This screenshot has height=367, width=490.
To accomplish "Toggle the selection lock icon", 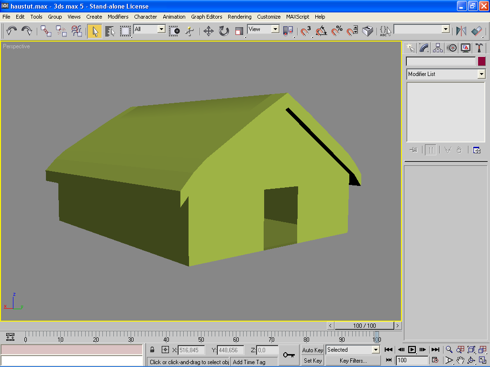I will pyautogui.click(x=152, y=350).
